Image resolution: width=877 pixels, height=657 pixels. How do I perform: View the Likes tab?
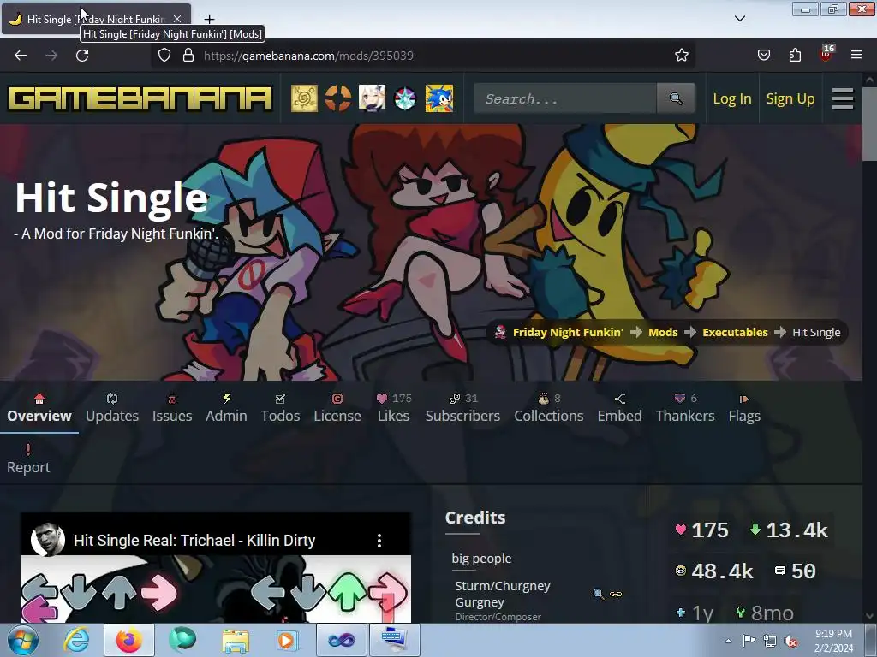click(x=394, y=408)
